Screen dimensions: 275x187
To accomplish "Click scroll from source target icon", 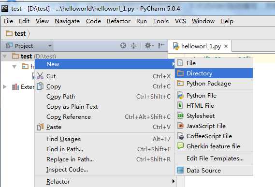I will tap(123, 45).
